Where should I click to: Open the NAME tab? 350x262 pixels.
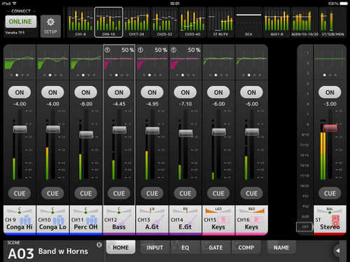click(281, 247)
